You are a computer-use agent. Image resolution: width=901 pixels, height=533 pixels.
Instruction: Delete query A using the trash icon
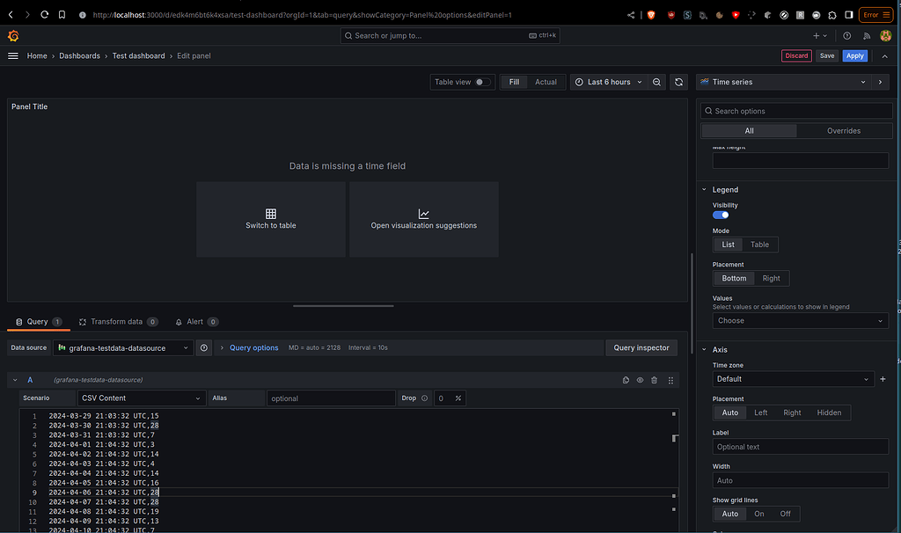(655, 380)
